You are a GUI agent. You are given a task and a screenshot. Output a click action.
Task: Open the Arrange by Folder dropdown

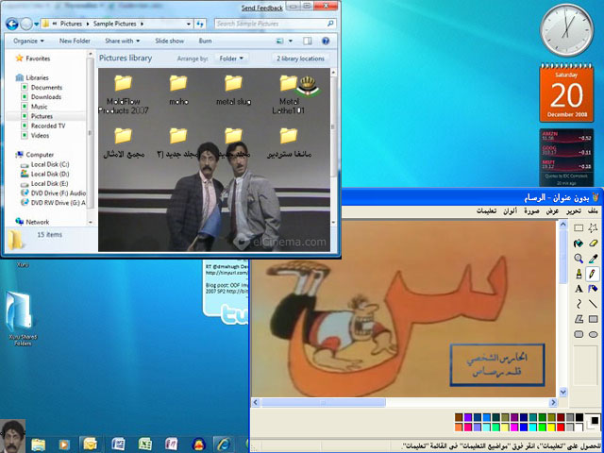click(231, 59)
